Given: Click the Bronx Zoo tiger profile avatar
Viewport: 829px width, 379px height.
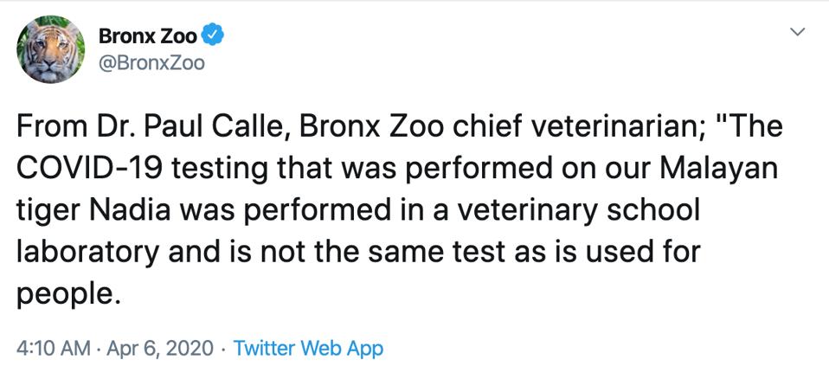Looking at the screenshot, I should [50, 50].
